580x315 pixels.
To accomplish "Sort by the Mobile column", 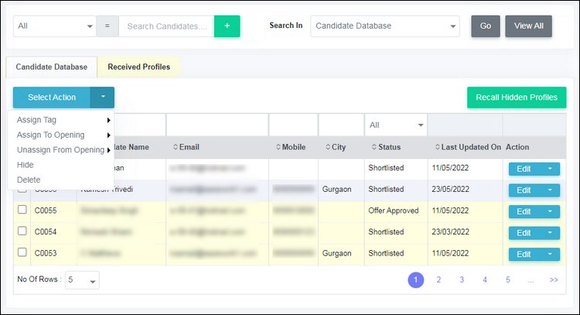I will click(x=291, y=147).
